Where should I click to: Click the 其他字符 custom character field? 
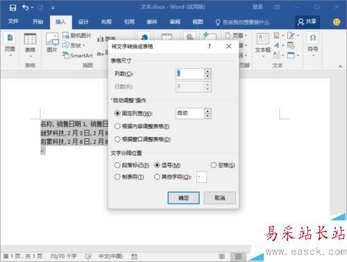pyautogui.click(x=201, y=177)
